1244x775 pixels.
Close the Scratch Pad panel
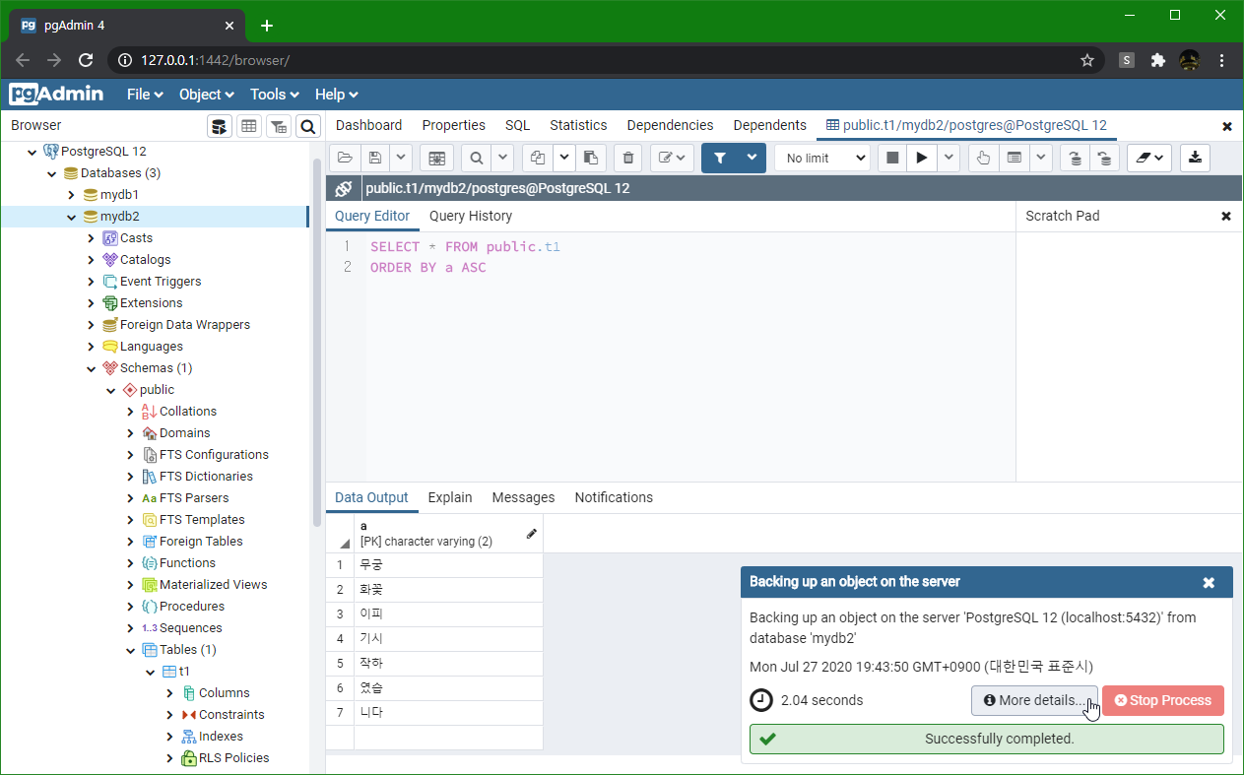1226,216
